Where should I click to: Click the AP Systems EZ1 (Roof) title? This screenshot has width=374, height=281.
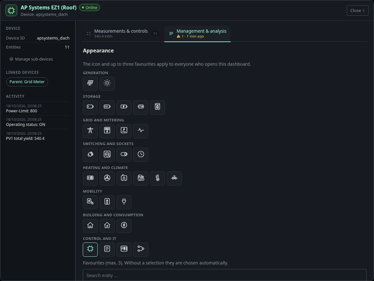49,7
